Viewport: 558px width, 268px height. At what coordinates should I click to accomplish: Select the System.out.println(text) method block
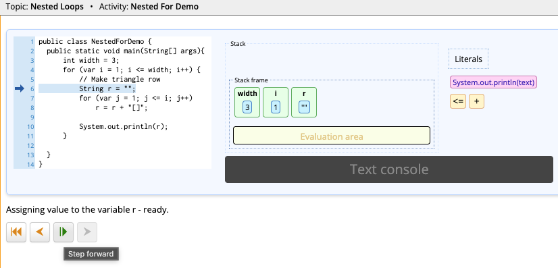tap(493, 82)
